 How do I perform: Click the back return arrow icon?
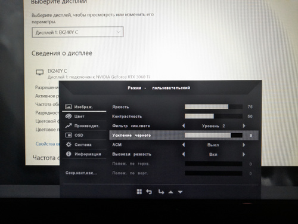pos(149,192)
